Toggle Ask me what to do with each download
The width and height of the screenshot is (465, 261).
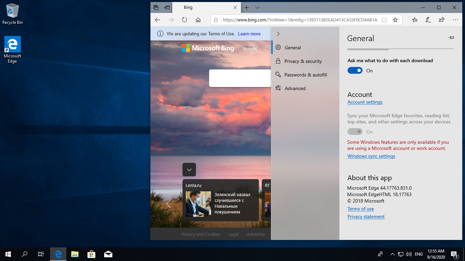point(355,71)
